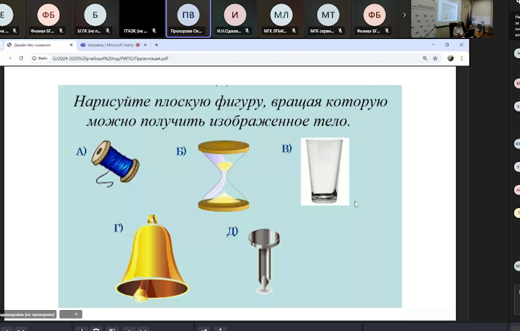Switch to the Microsoft Teams browser tab
520x331 pixels.
pyautogui.click(x=110, y=45)
